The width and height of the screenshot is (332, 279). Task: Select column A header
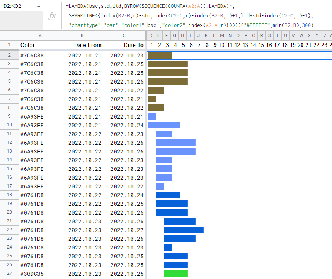40,35
